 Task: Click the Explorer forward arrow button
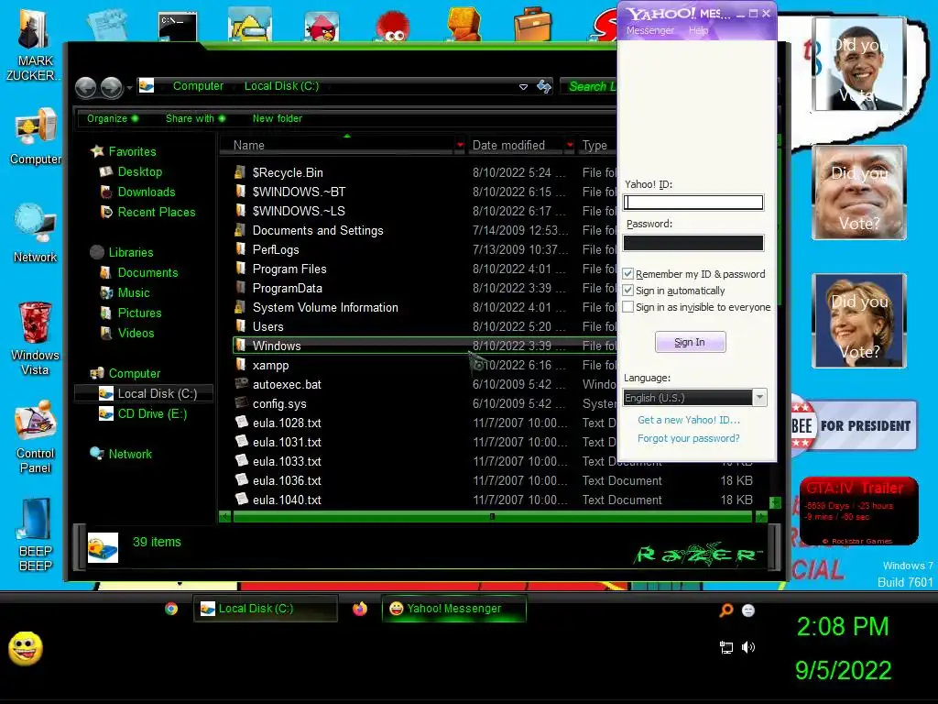click(111, 87)
